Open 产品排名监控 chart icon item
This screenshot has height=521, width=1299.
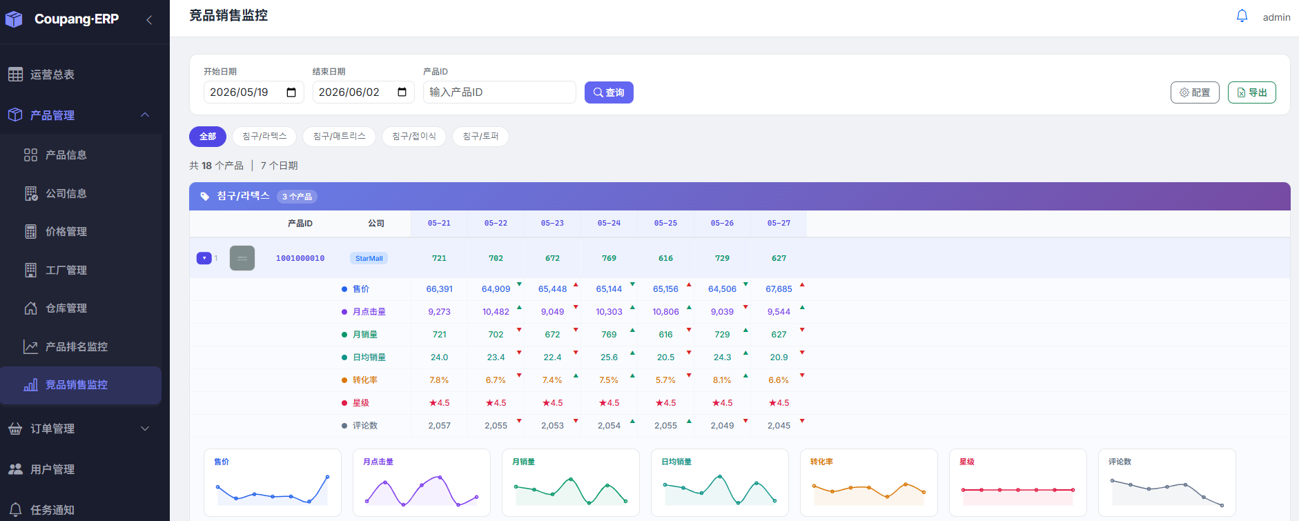[30, 347]
